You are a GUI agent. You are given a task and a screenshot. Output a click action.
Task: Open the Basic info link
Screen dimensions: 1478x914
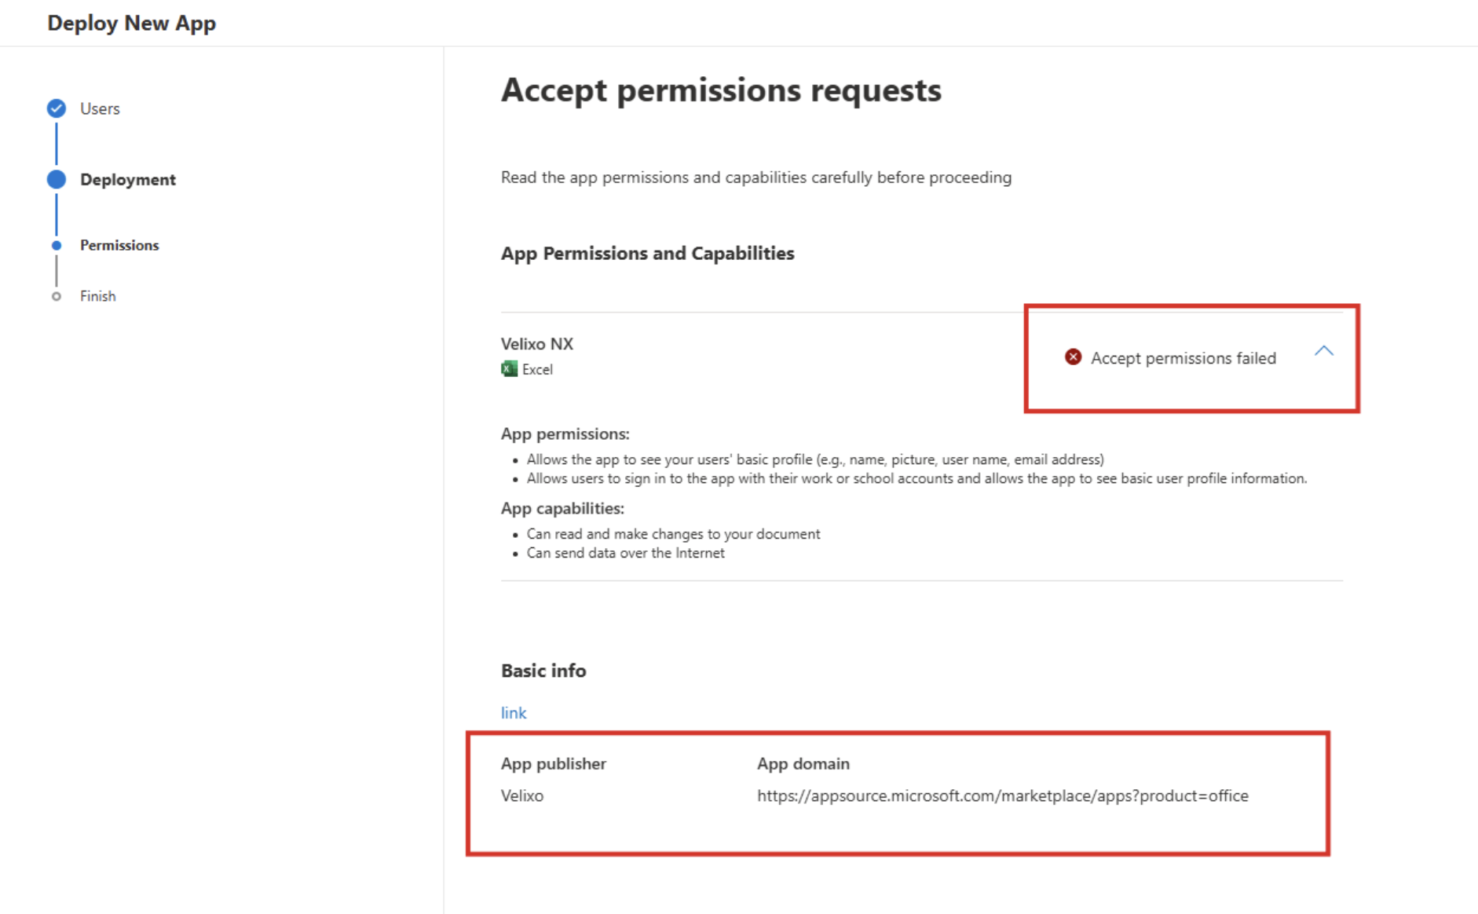click(514, 713)
